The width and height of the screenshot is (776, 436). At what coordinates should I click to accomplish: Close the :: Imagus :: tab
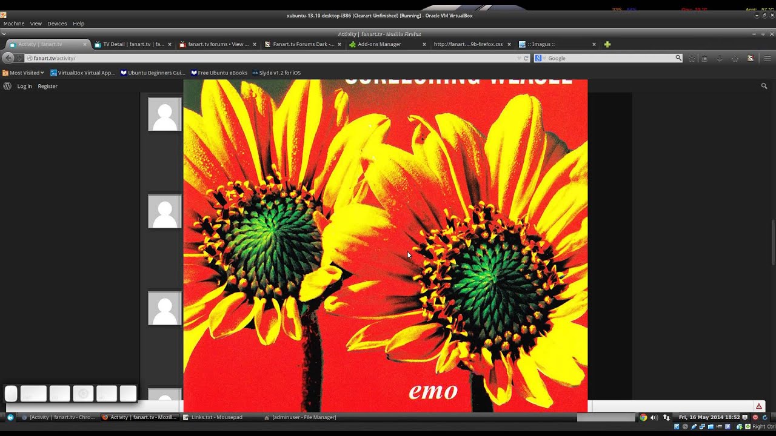click(594, 44)
